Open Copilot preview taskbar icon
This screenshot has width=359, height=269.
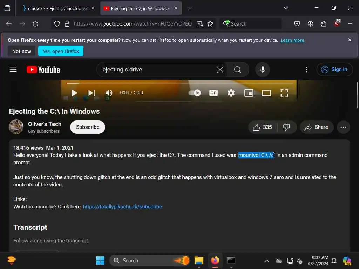347,261
